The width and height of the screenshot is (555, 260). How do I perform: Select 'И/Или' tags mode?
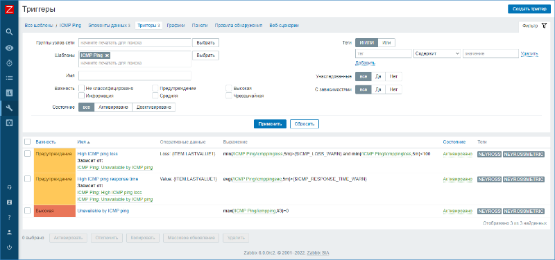pyautogui.click(x=367, y=42)
